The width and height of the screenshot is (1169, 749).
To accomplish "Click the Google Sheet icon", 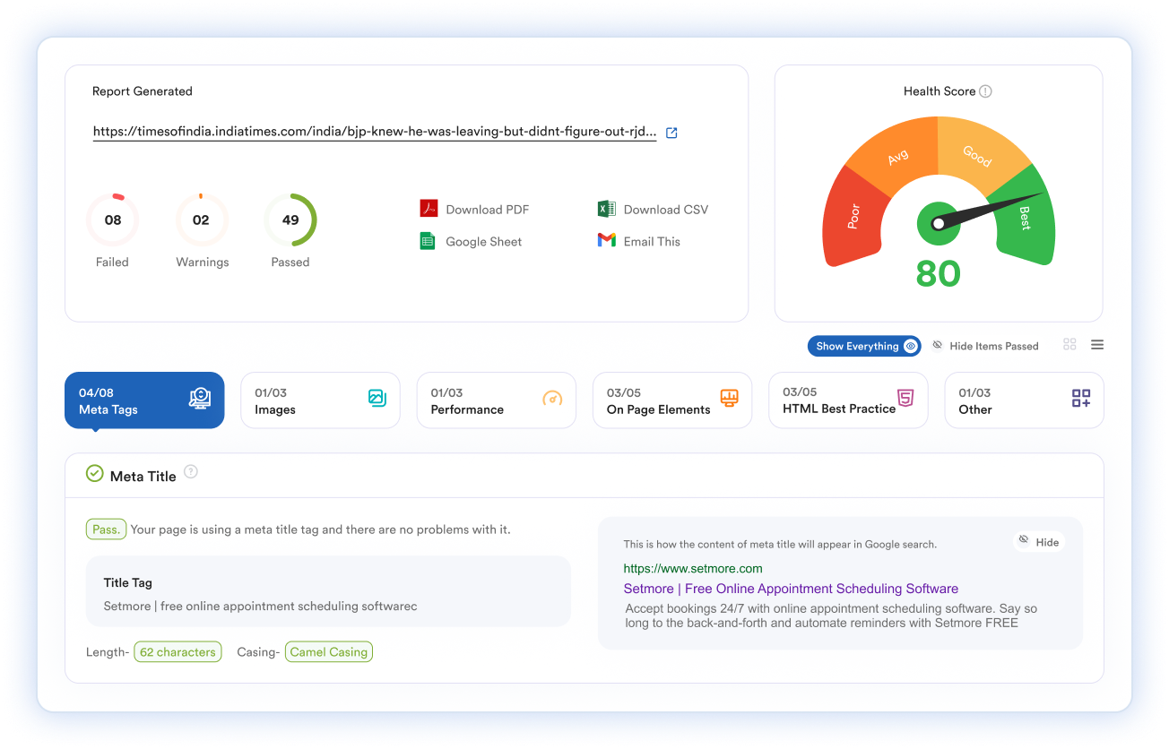I will click(x=429, y=241).
